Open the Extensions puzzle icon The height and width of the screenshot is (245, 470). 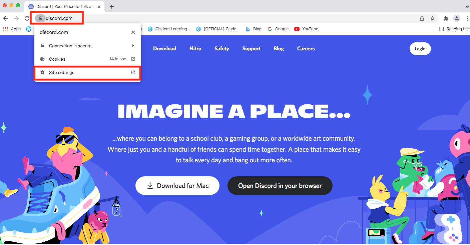446,18
